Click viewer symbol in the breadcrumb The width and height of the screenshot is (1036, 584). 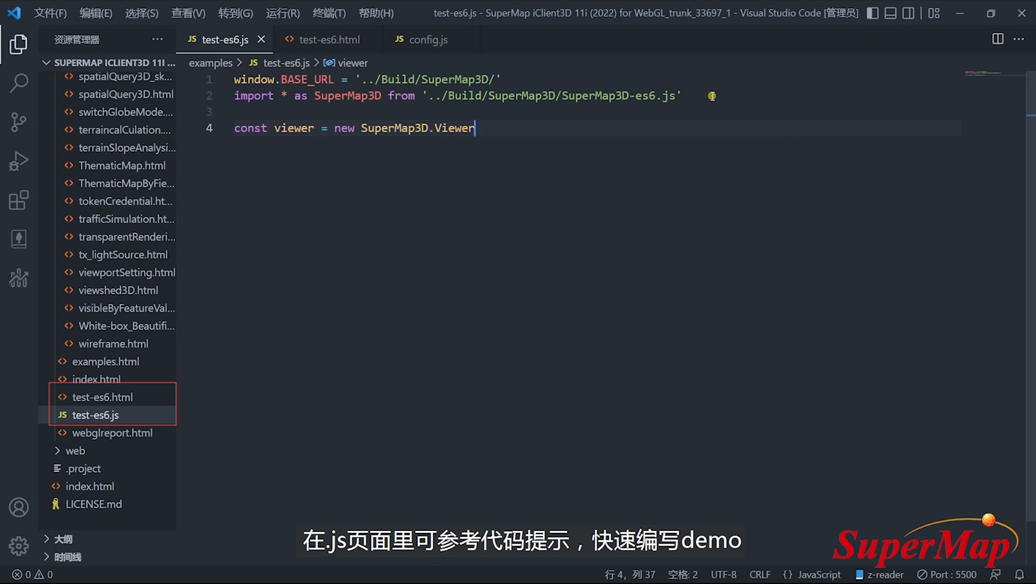346,63
